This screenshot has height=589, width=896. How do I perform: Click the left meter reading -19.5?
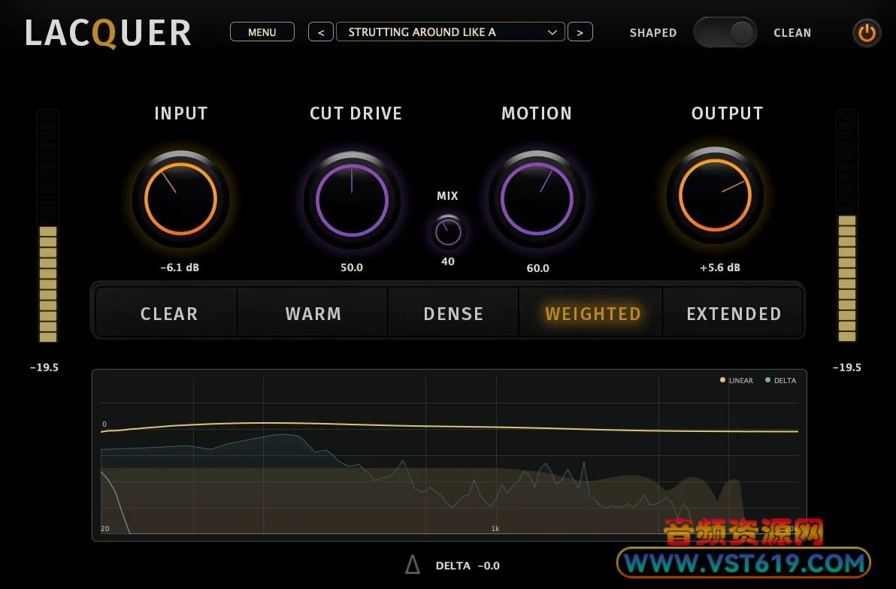[44, 367]
